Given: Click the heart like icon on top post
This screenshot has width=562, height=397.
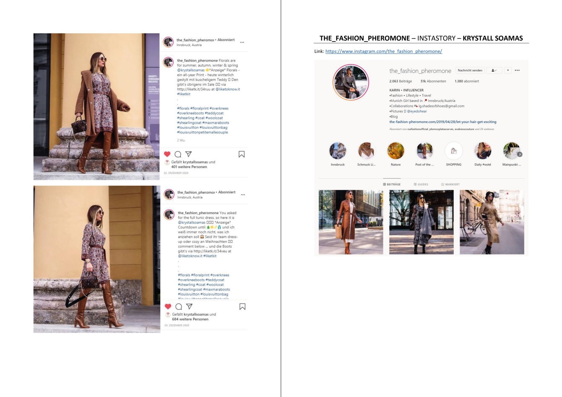Looking at the screenshot, I should point(167,154).
